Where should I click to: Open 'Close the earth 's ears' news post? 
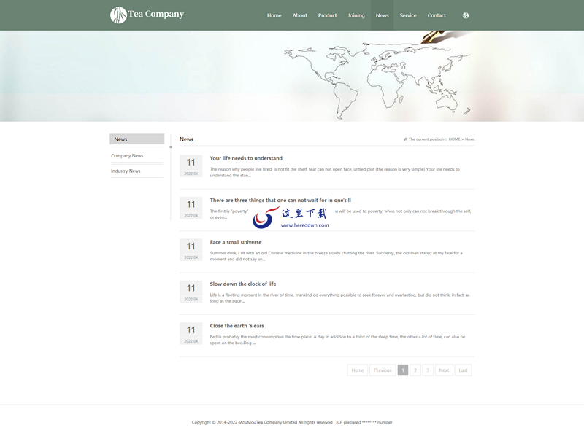(236, 325)
